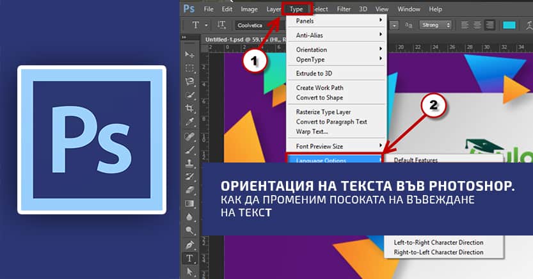The width and height of the screenshot is (533, 279).
Task: Open the File menu
Action: 209,9
